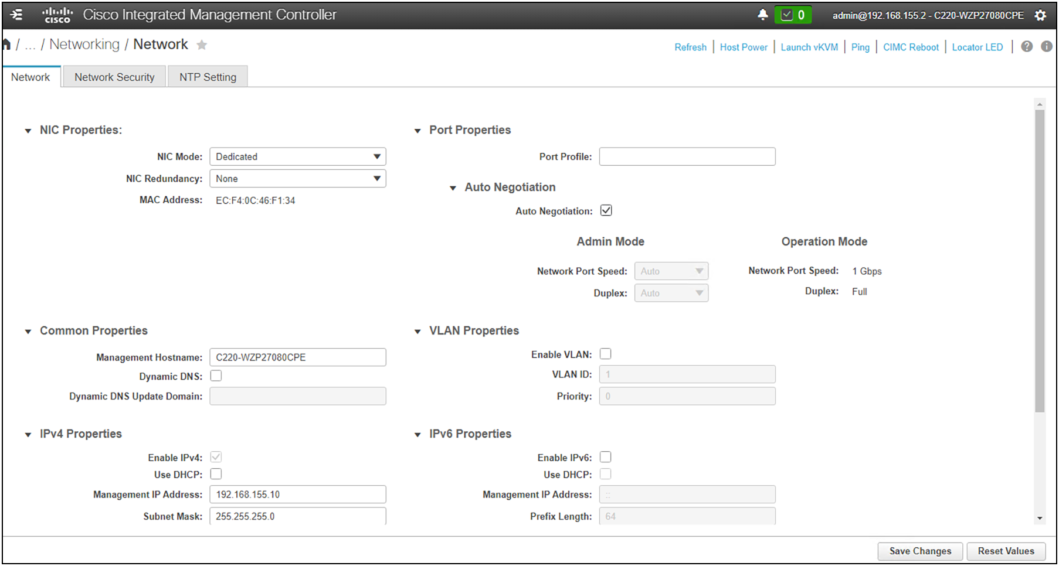Click the vertical scrollbar thumb
The width and height of the screenshot is (1059, 566).
tap(1040, 261)
